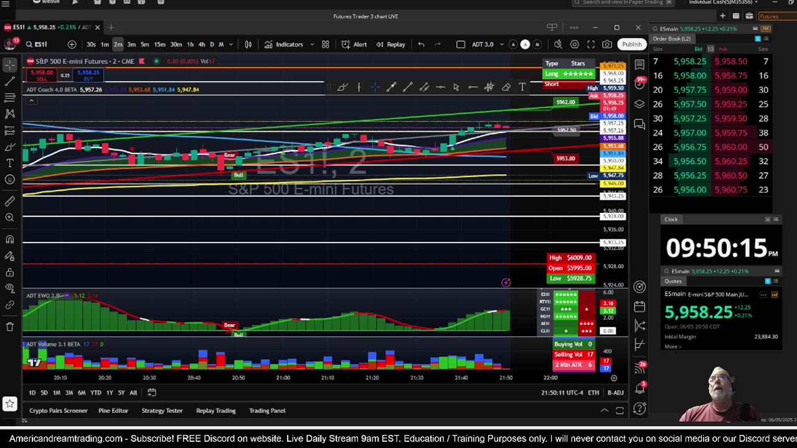Remove drawings with the trash icon
The width and height of the screenshot is (797, 448).
click(10, 326)
